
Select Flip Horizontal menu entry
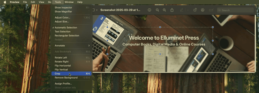[x=71, y=66]
